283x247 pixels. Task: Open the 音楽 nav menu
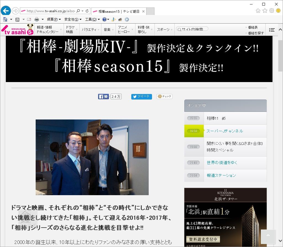pyautogui.click(x=108, y=29)
